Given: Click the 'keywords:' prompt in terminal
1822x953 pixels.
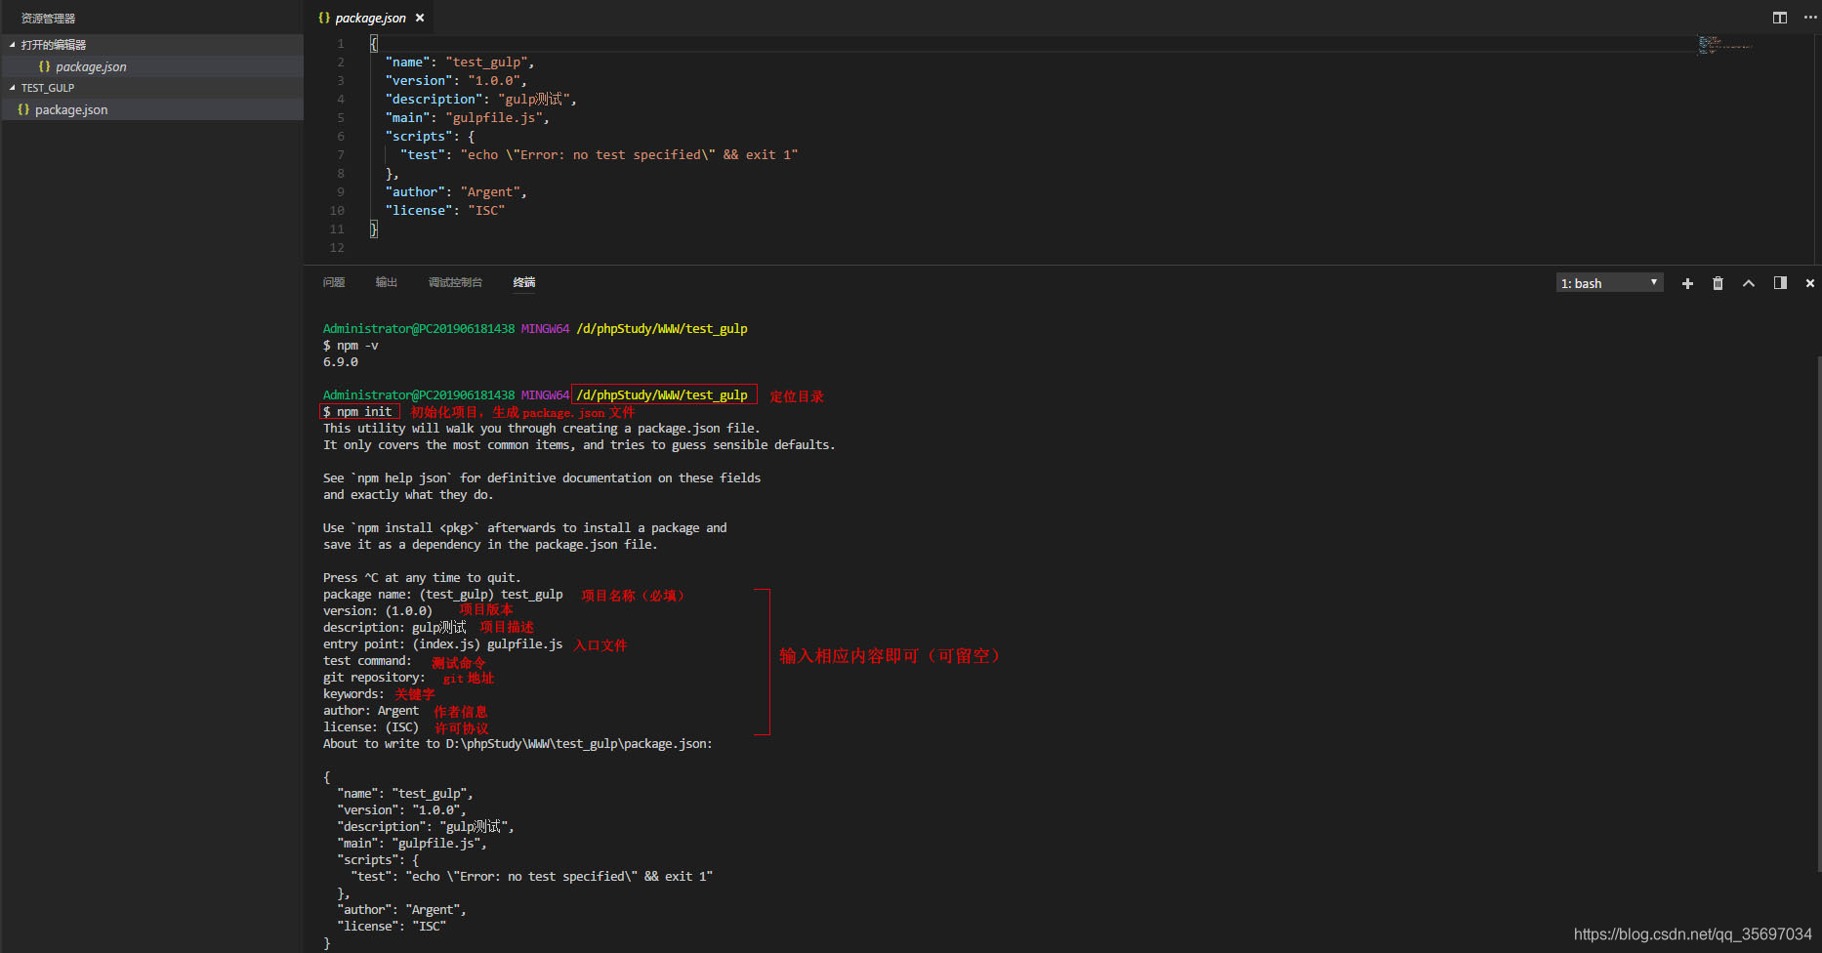Looking at the screenshot, I should [353, 694].
